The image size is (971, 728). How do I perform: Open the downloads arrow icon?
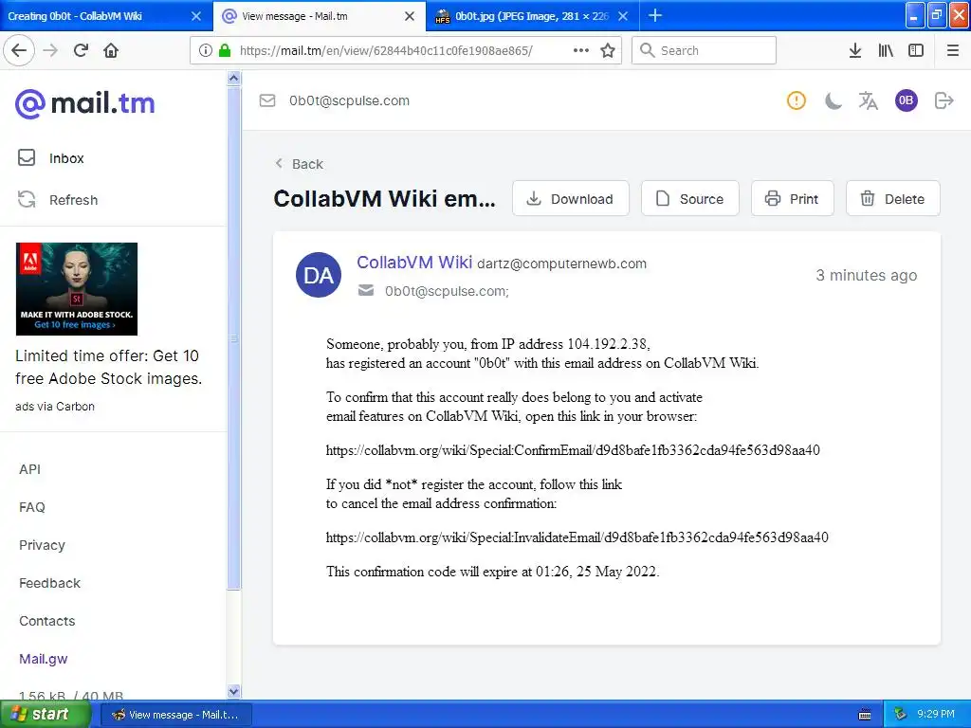tap(855, 50)
